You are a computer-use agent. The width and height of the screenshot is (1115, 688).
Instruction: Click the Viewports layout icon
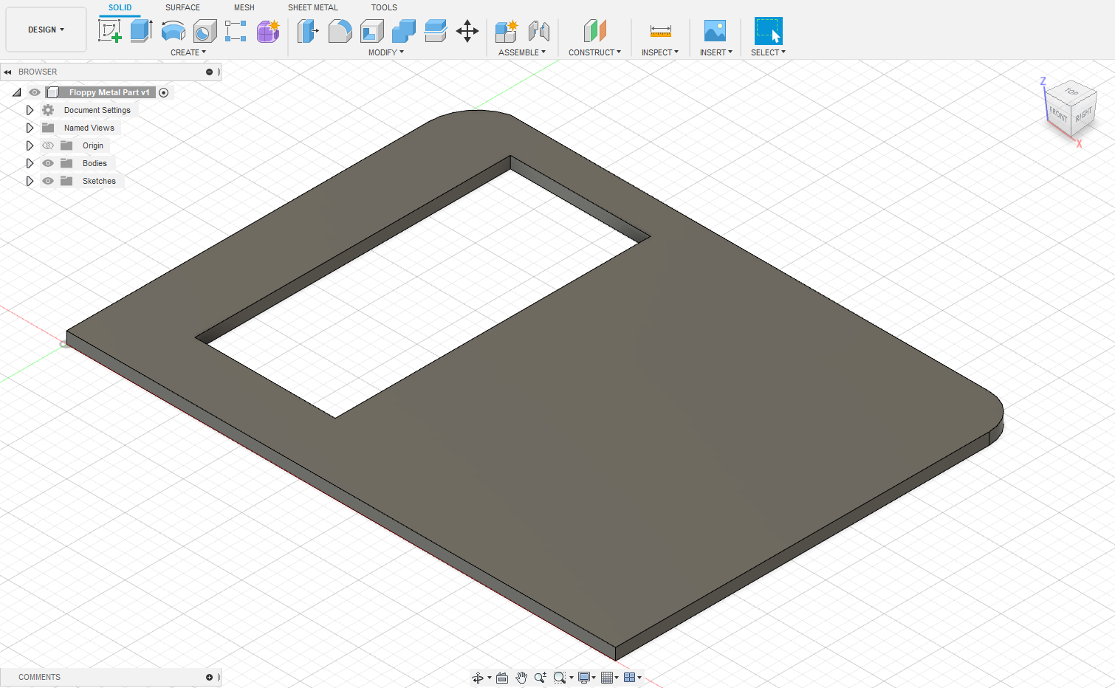point(630,678)
